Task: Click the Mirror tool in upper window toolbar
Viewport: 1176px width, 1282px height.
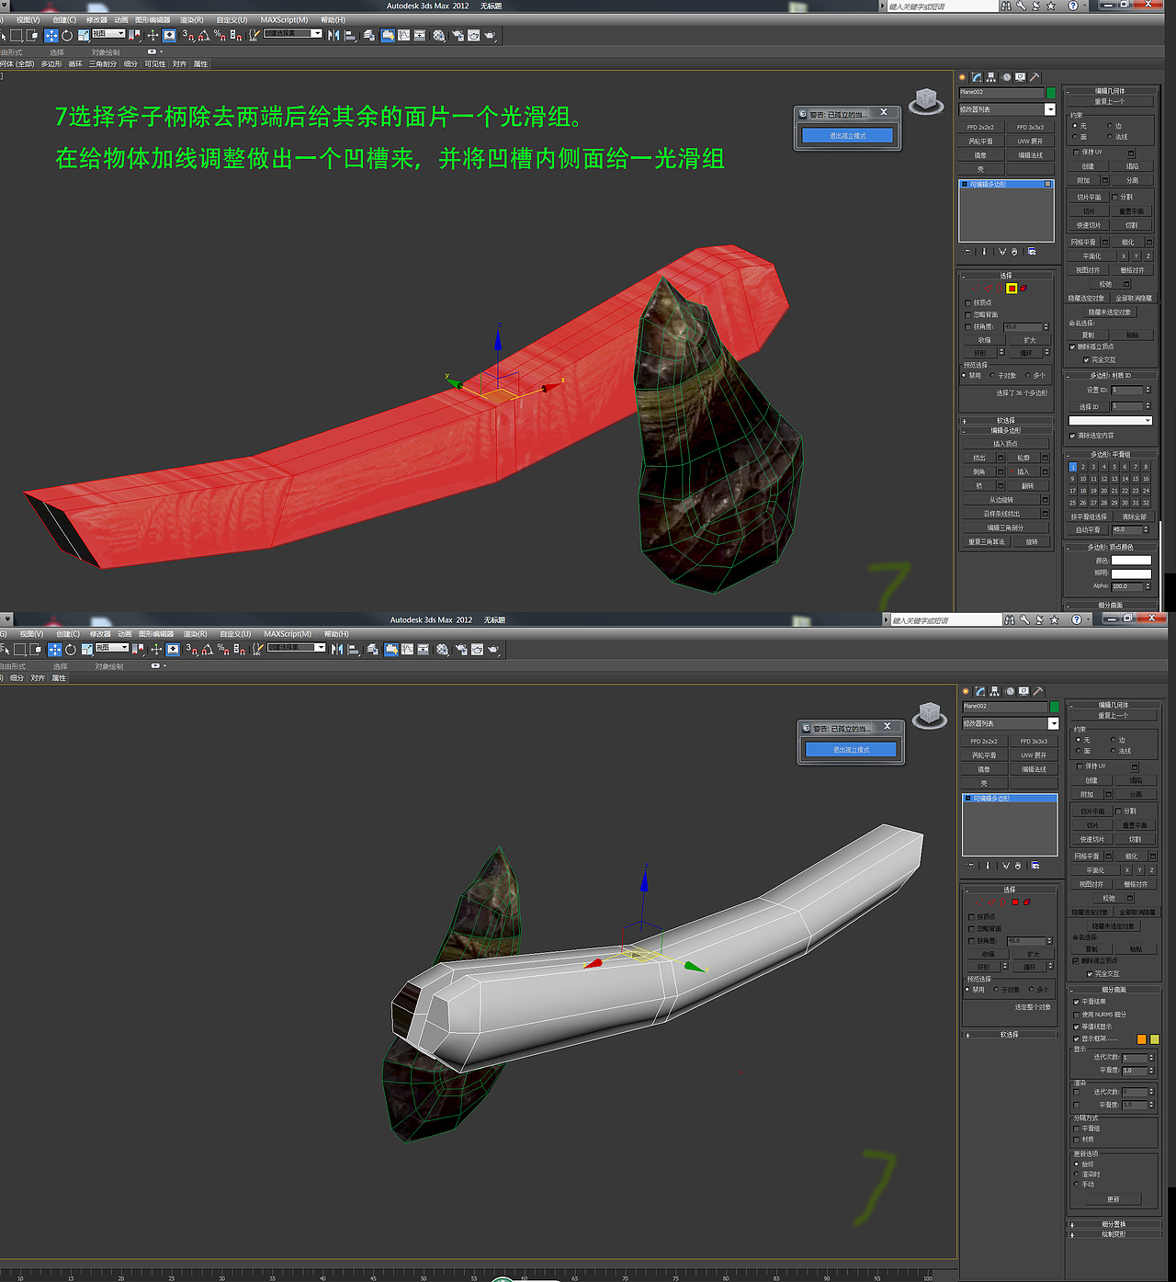Action: [x=334, y=35]
